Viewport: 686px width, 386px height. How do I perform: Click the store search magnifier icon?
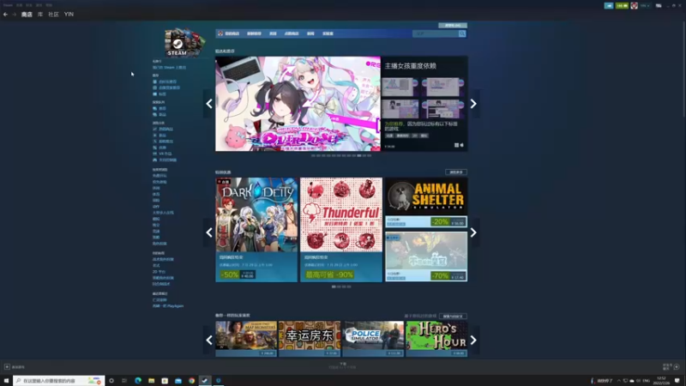tap(462, 33)
